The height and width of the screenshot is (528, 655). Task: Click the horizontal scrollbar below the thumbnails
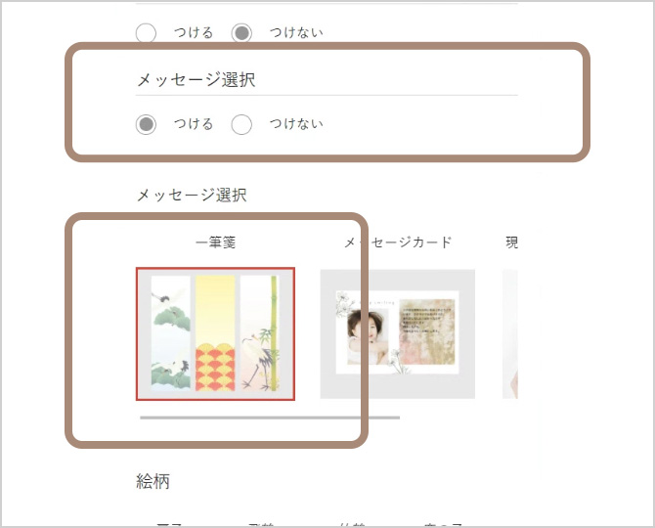click(x=270, y=418)
